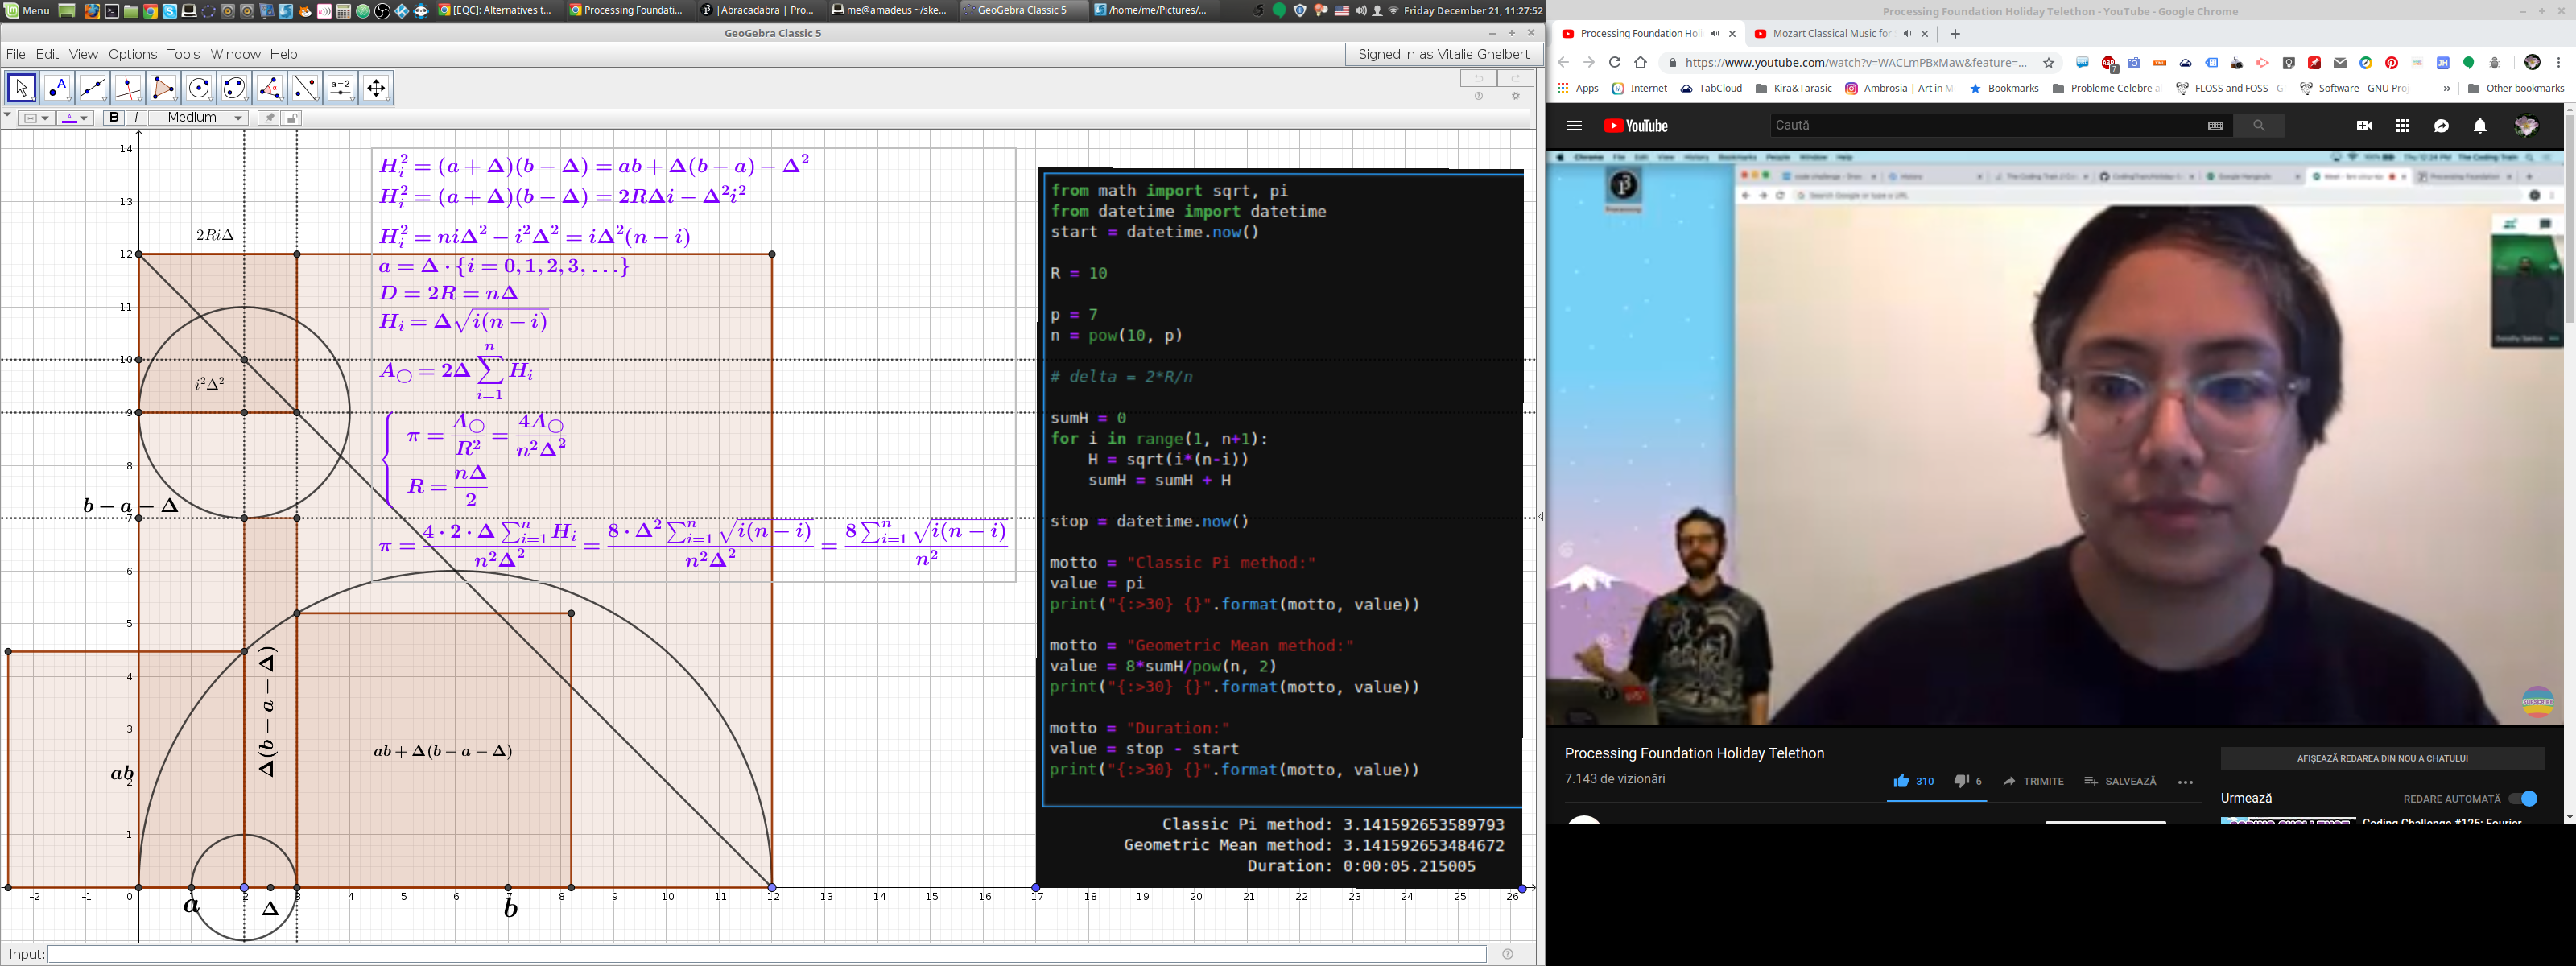Select the Circle with Center tool

tap(200, 88)
